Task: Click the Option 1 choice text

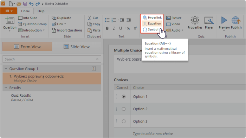Action: click(140, 97)
